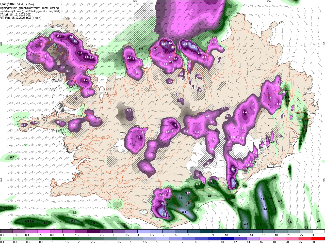The height and width of the screenshot is (244, 325).
Task: Click the 3.8 rain value on the map
Action: click(181, 198)
